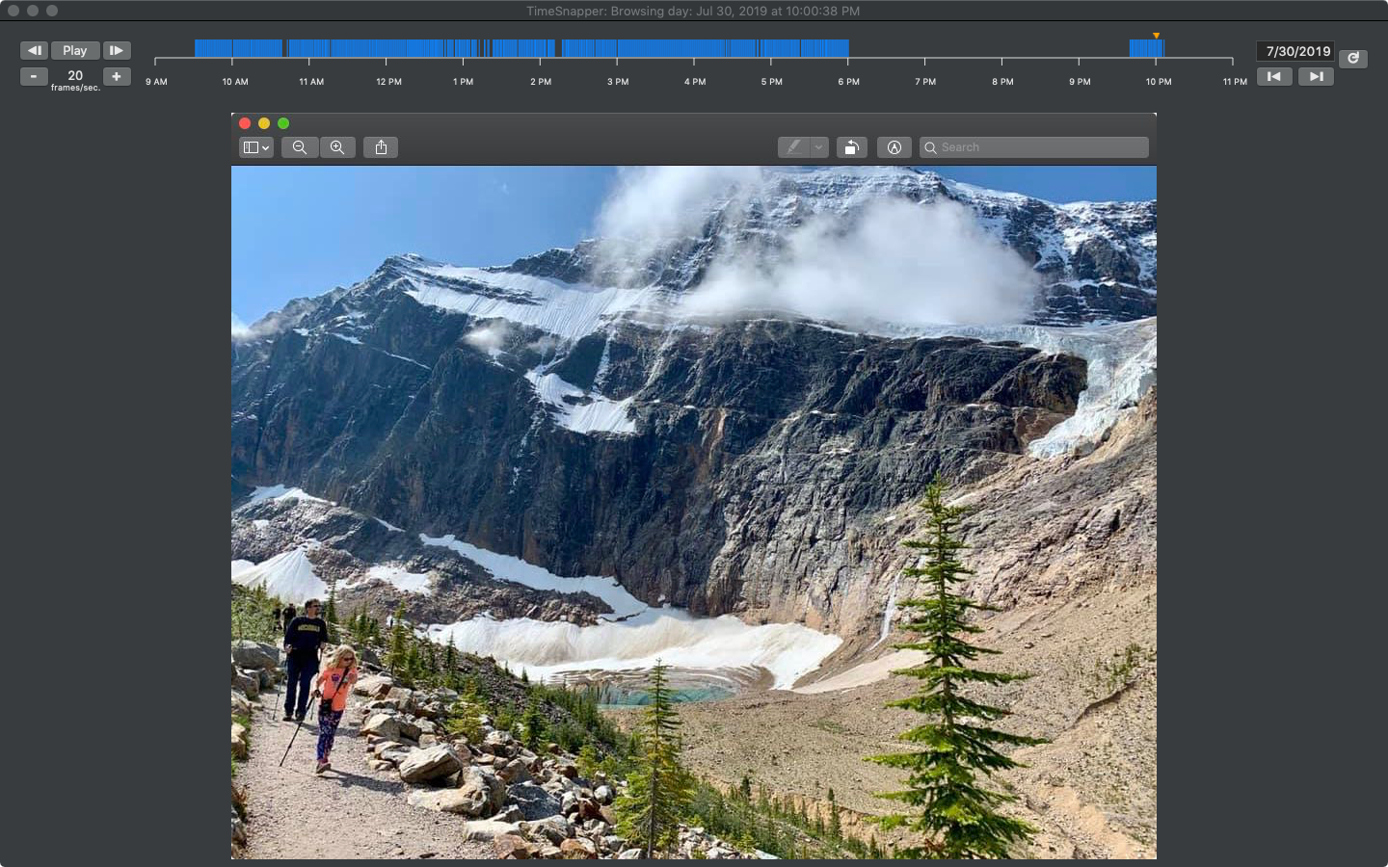Select the Preview highlight pen tool
The width and height of the screenshot is (1388, 867).
pos(793,147)
